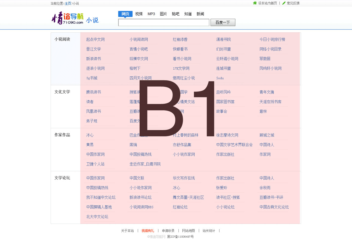The image size is (352, 239).
Task: Select the 新闻 search tab
Action: click(x=200, y=14)
